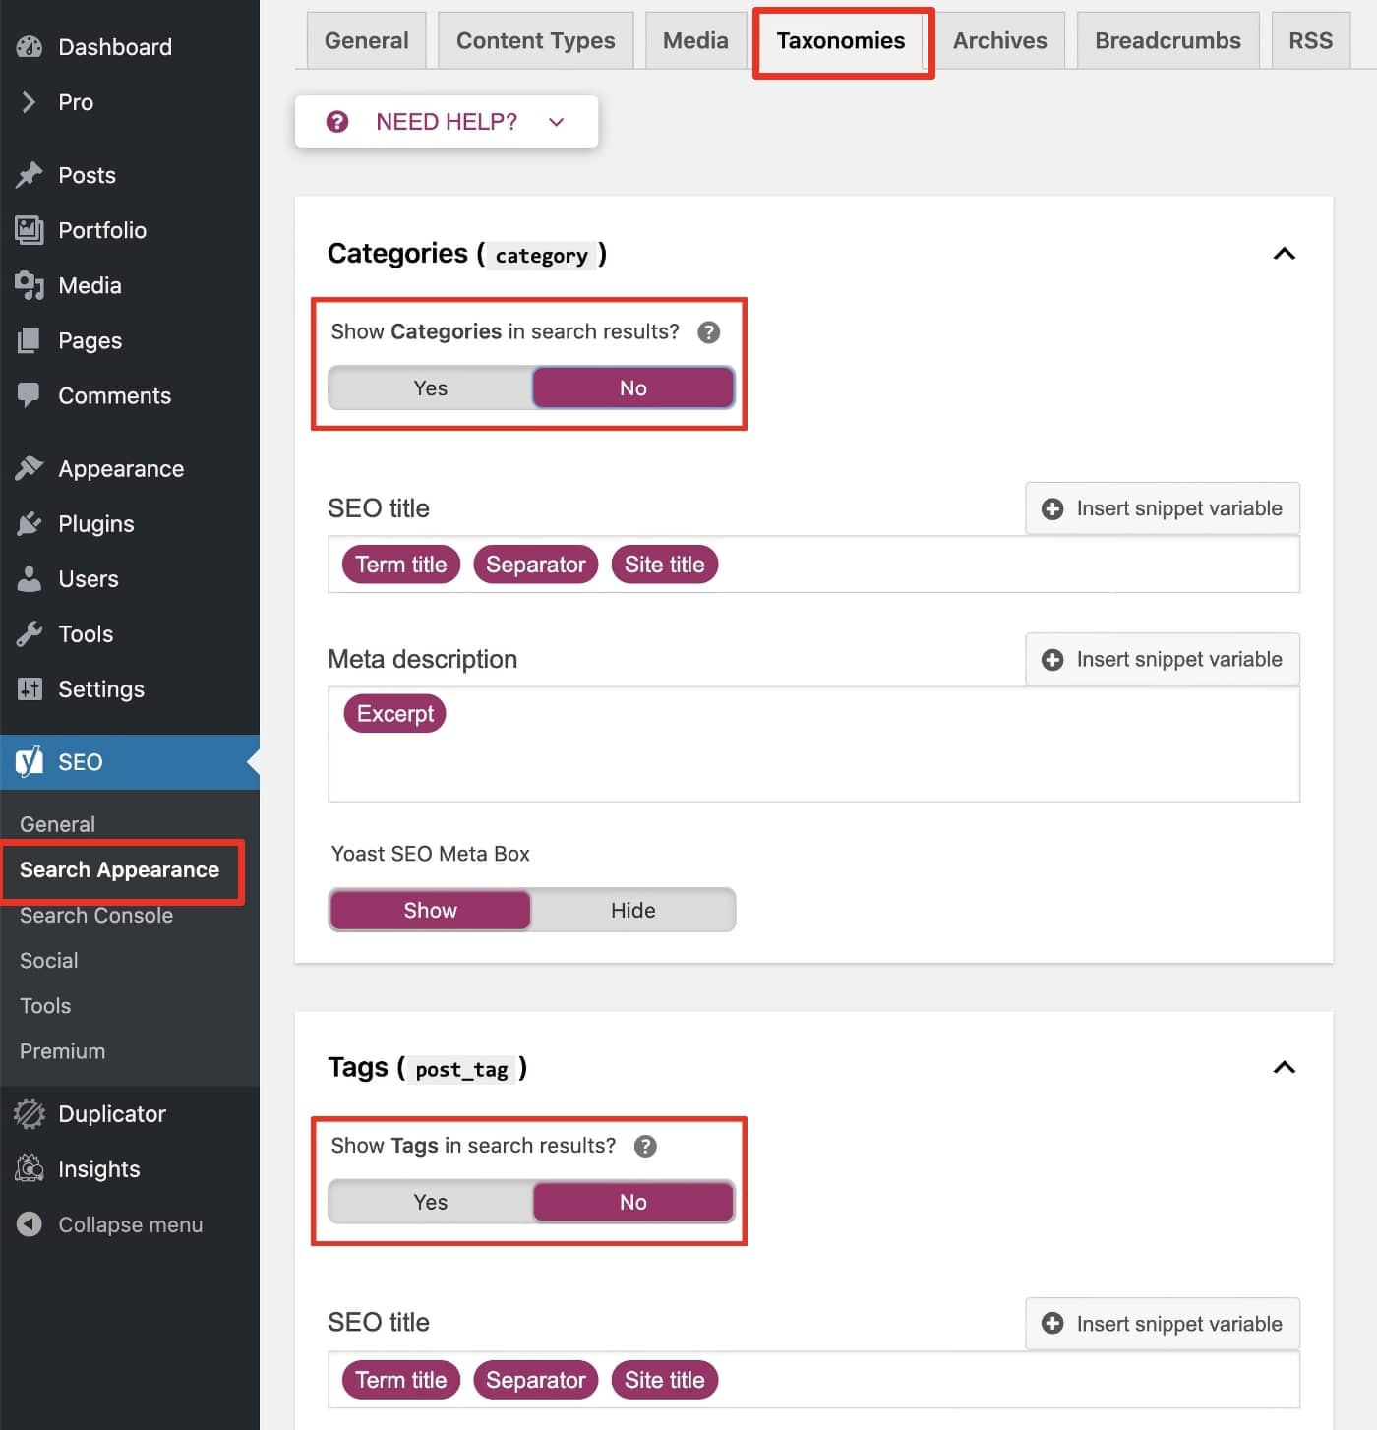Set Yoast SEO Meta Box to Show

[431, 910]
